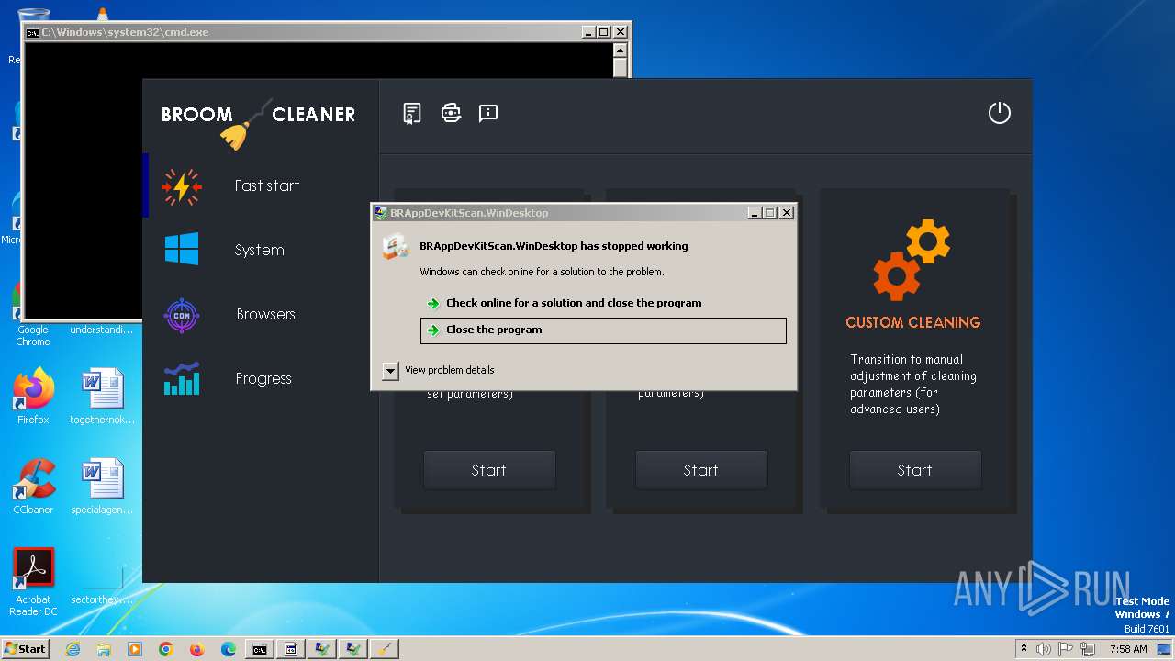Screen dimensions: 1175x661
Task: Click the cmd window scroll up arrow
Action: pyautogui.click(x=621, y=50)
